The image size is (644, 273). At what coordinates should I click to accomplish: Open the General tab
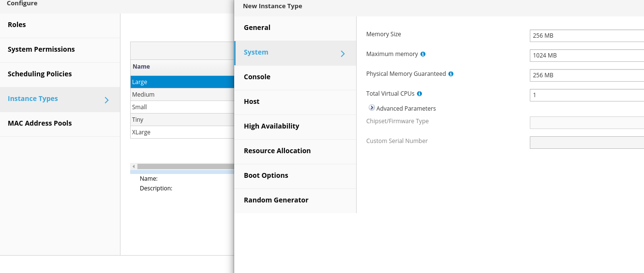257,28
